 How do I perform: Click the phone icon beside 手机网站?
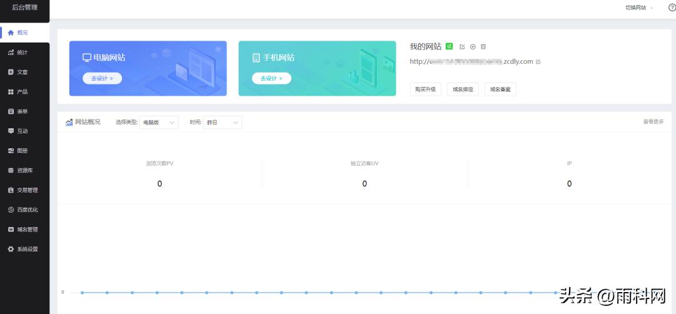click(x=257, y=58)
